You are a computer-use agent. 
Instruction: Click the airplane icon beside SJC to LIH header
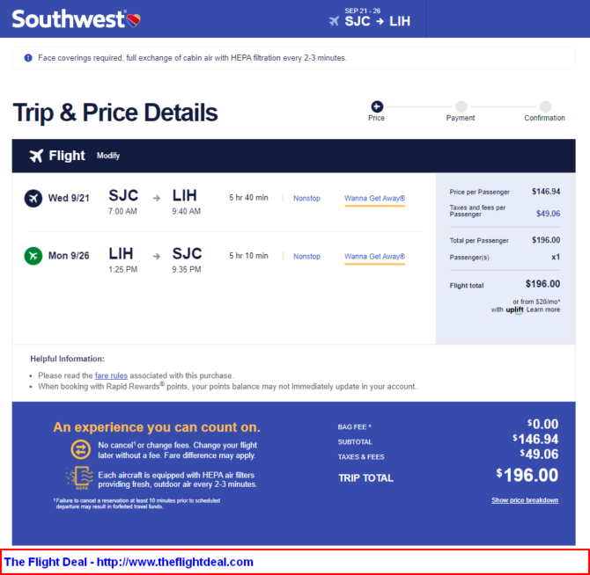[x=334, y=21]
